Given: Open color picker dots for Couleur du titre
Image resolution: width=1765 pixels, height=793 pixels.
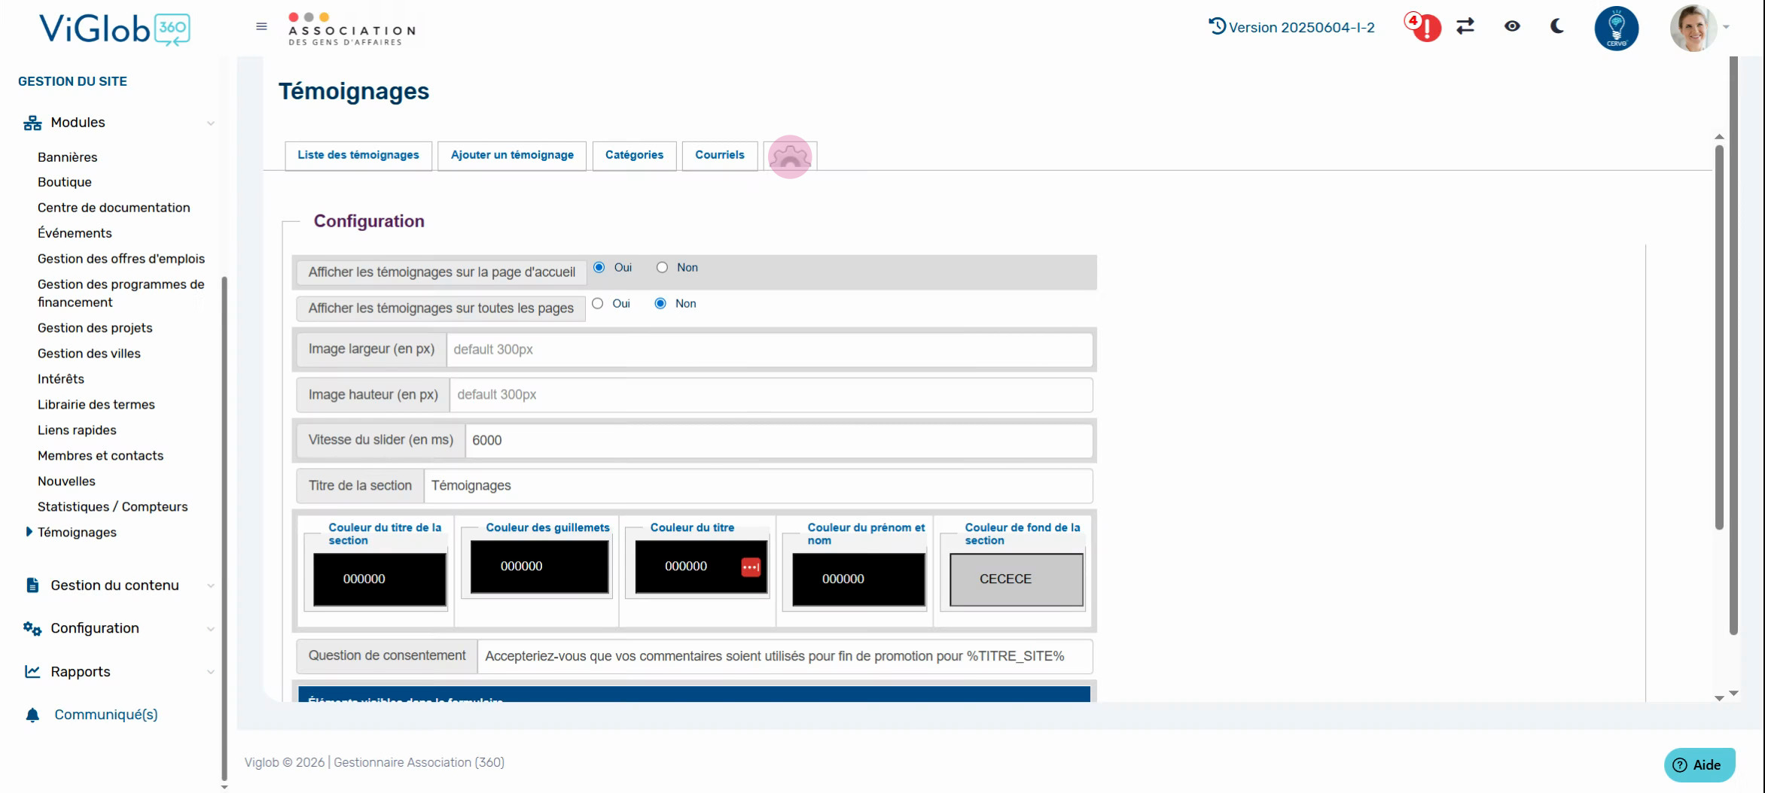Looking at the screenshot, I should 751,567.
